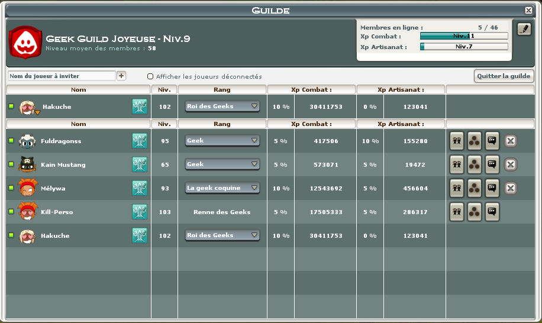542x323 pixels.
Task: Open top Roi des Geeks rank dropdown
Action: pos(222,106)
